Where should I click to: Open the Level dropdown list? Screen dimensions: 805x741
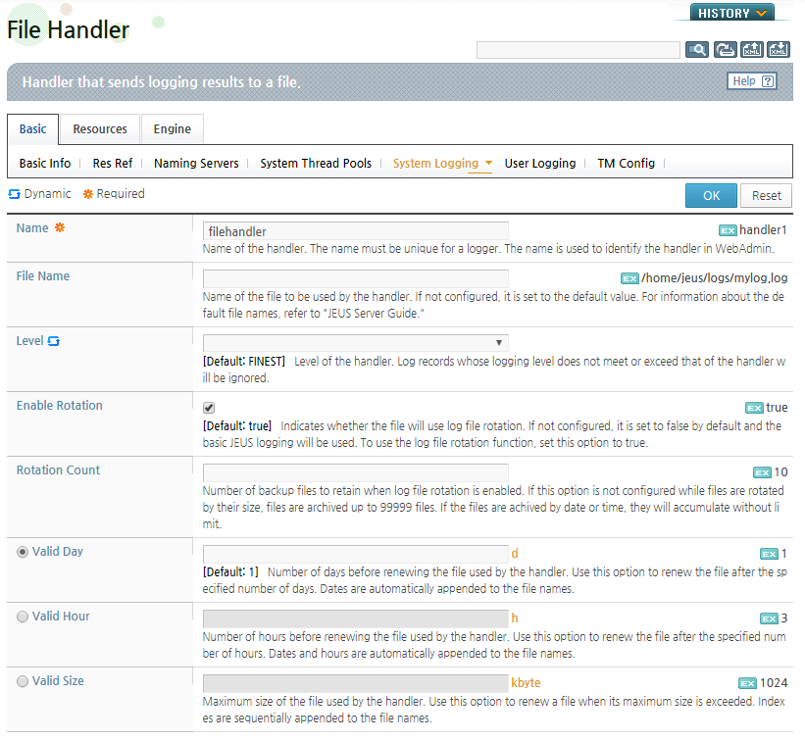(355, 343)
